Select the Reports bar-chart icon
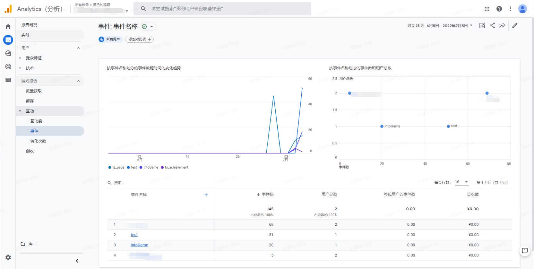 pyautogui.click(x=8, y=40)
